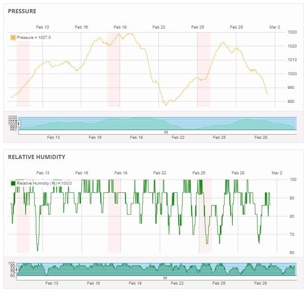
Task: Toggle the Relative Humidity (%) legend label
Action: (x=44, y=183)
